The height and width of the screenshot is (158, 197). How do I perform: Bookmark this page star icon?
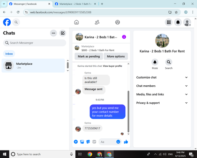(176, 12)
